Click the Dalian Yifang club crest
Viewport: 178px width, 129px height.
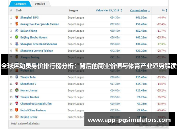[x=17, y=31]
